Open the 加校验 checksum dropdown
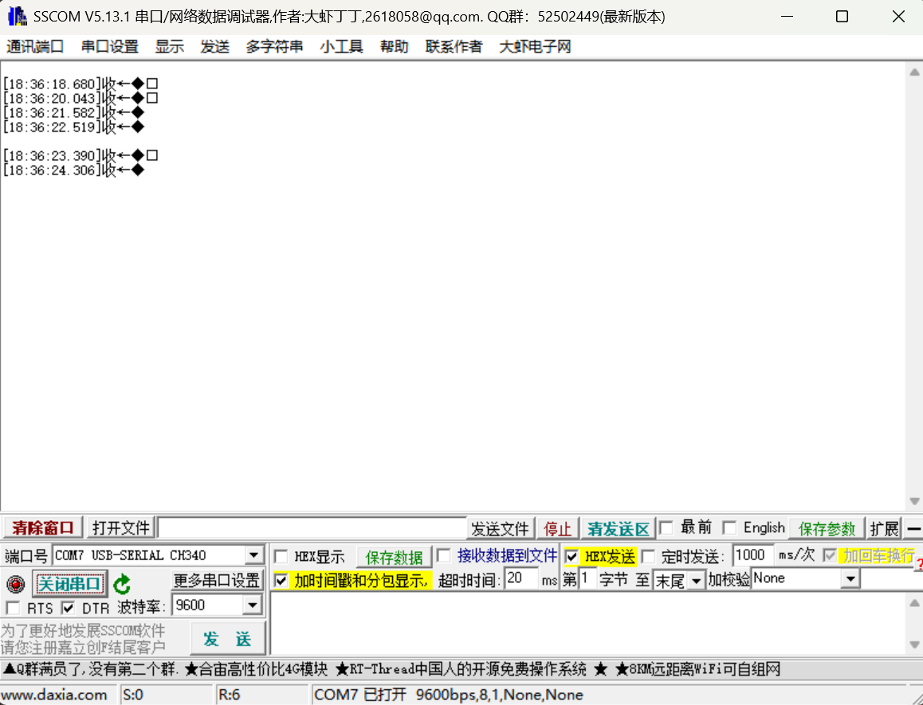The image size is (923, 705). click(x=850, y=580)
